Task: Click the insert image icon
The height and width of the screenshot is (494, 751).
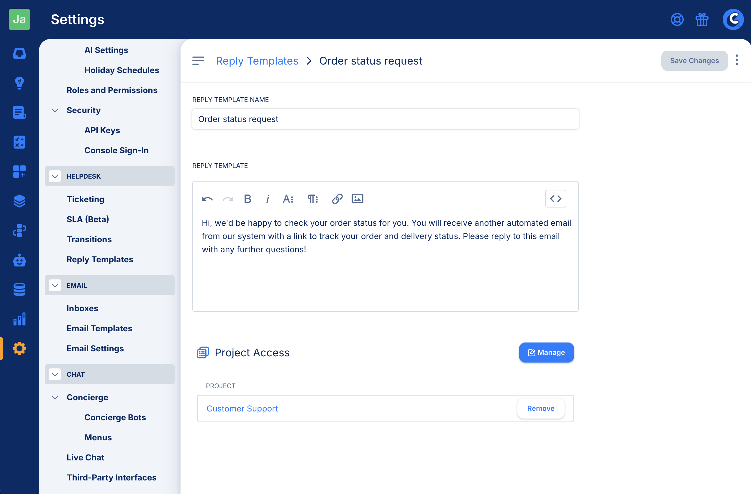Action: tap(357, 199)
